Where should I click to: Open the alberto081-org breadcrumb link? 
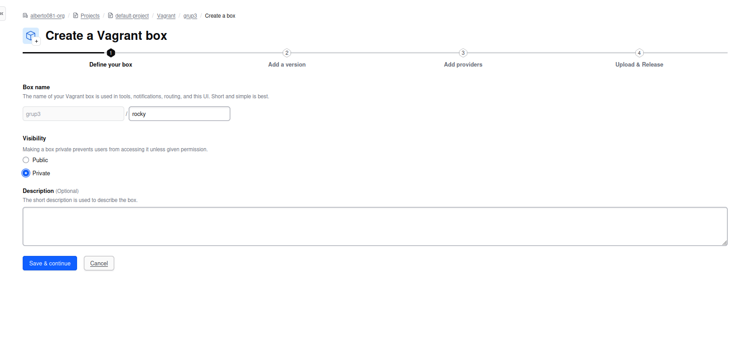[47, 16]
